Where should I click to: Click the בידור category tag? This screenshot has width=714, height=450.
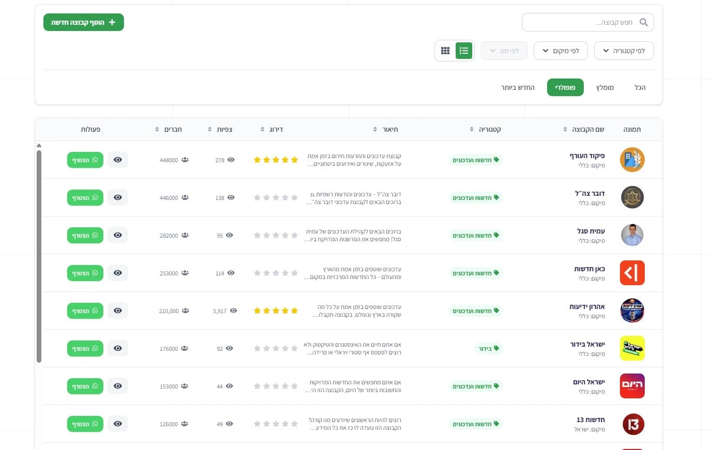point(489,349)
